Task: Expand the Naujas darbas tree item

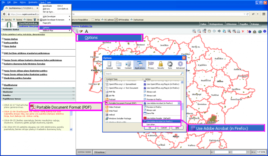Action: coord(2,39)
